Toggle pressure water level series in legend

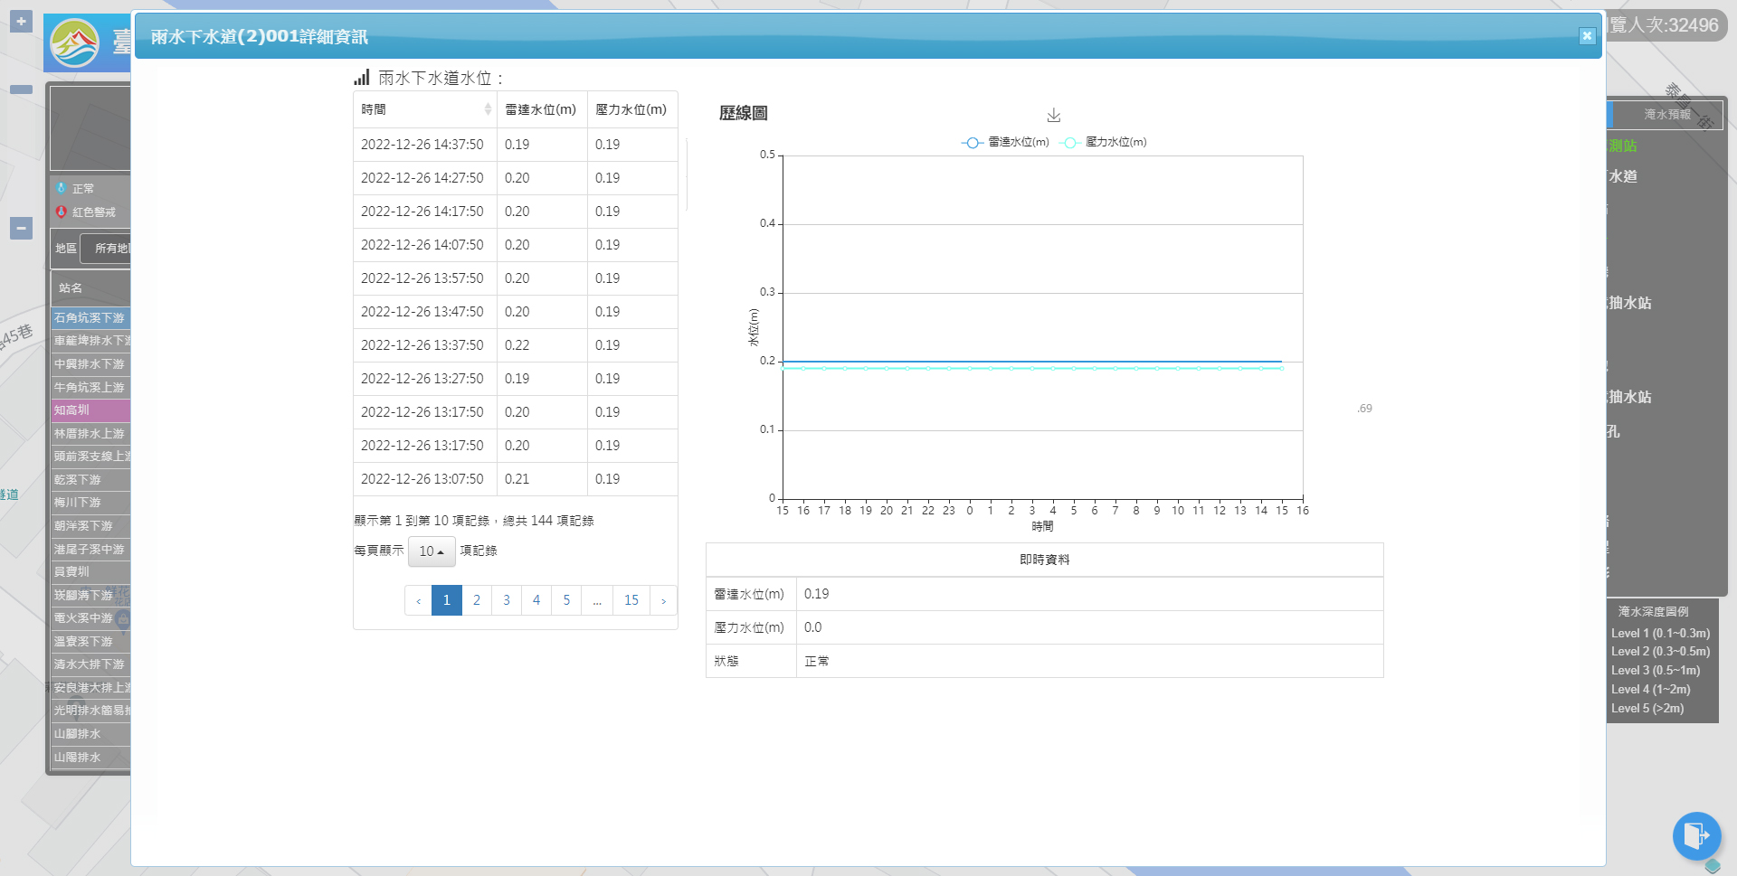pos(1104,142)
